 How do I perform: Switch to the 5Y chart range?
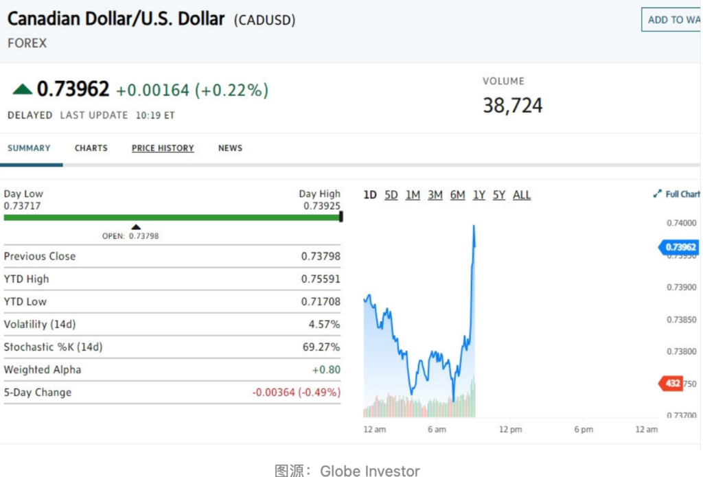[x=499, y=195]
